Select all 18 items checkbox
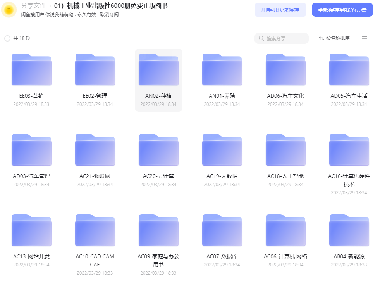 click(x=7, y=38)
